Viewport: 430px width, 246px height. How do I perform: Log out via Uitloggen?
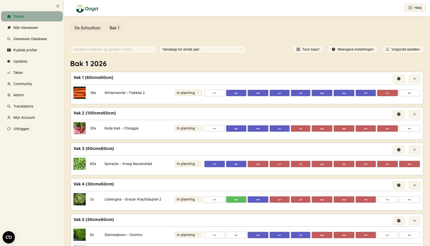(x=32, y=129)
